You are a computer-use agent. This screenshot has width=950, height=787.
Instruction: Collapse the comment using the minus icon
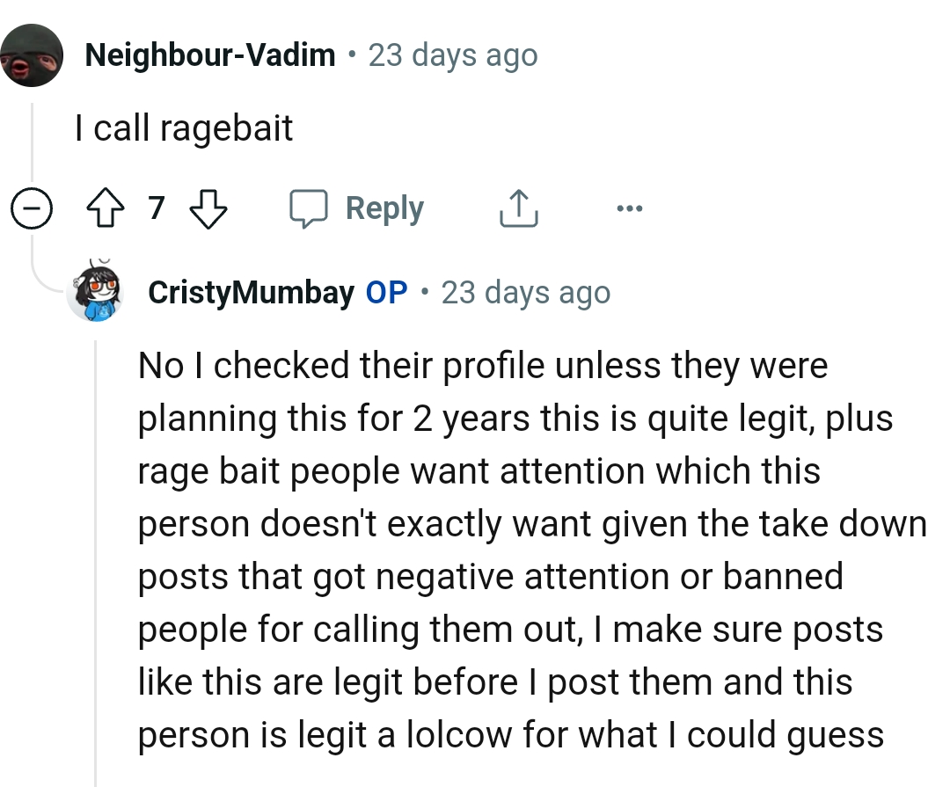coord(32,208)
